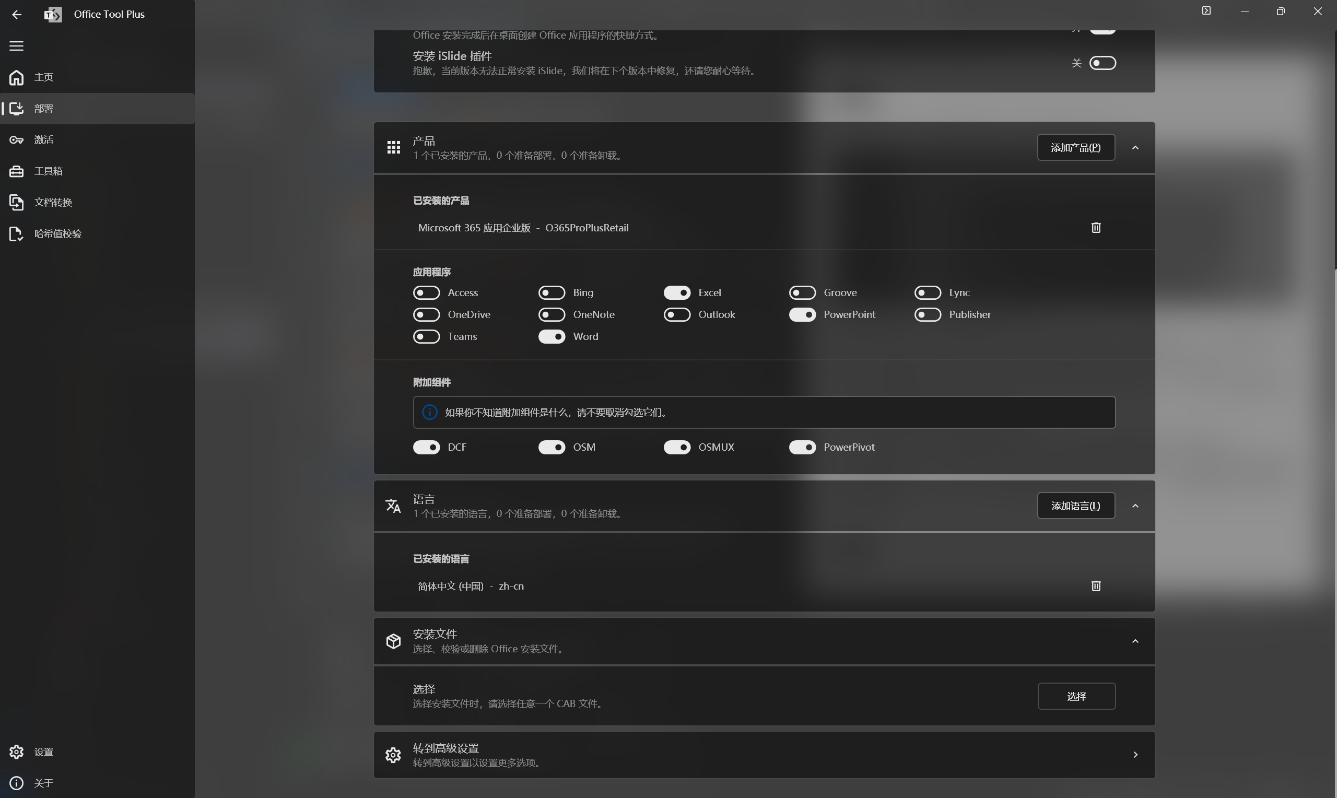Image resolution: width=1337 pixels, height=798 pixels.
Task: Collapse the 产品 section chevron
Action: pyautogui.click(x=1135, y=148)
